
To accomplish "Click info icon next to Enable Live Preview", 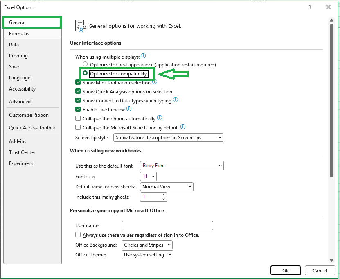I will [129, 109].
